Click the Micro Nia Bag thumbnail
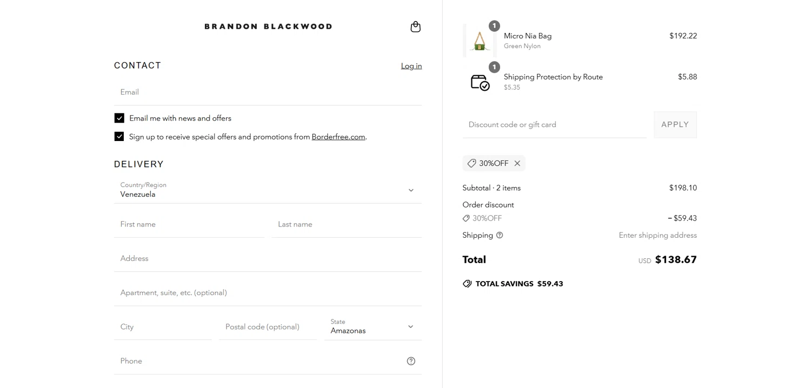Viewport: 811px width, 388px height. coord(480,41)
